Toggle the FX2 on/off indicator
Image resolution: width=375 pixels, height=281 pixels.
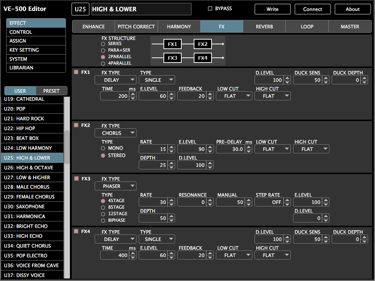[x=76, y=125]
